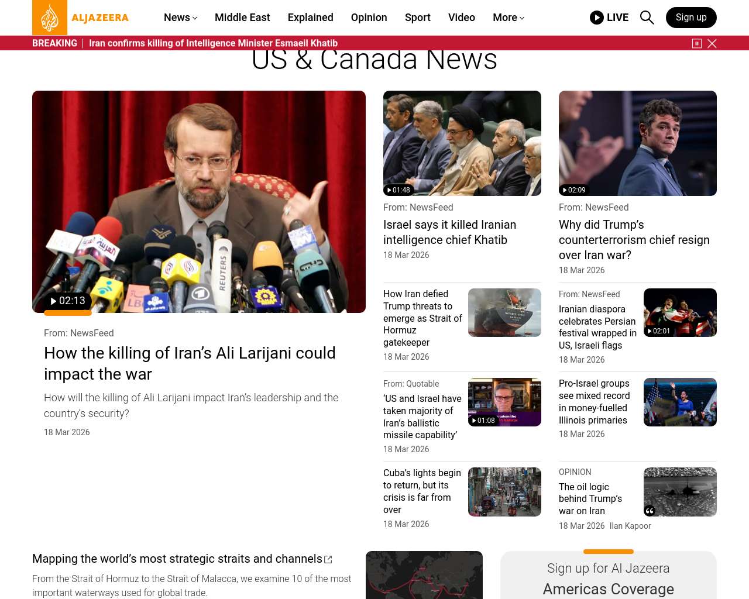Image resolution: width=749 pixels, height=599 pixels.
Task: Open the Iran breaking news headline
Action: point(213,43)
